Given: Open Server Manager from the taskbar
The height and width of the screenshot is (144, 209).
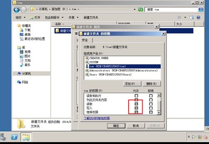Looking at the screenshot, I should (x=3, y=137).
